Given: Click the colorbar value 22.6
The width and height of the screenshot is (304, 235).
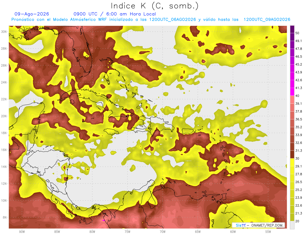Looking at the screenshot, I should (x=298, y=206).
